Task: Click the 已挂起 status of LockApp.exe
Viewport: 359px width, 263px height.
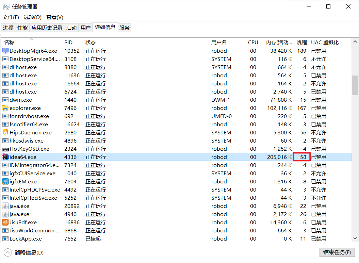Action: tap(93, 239)
